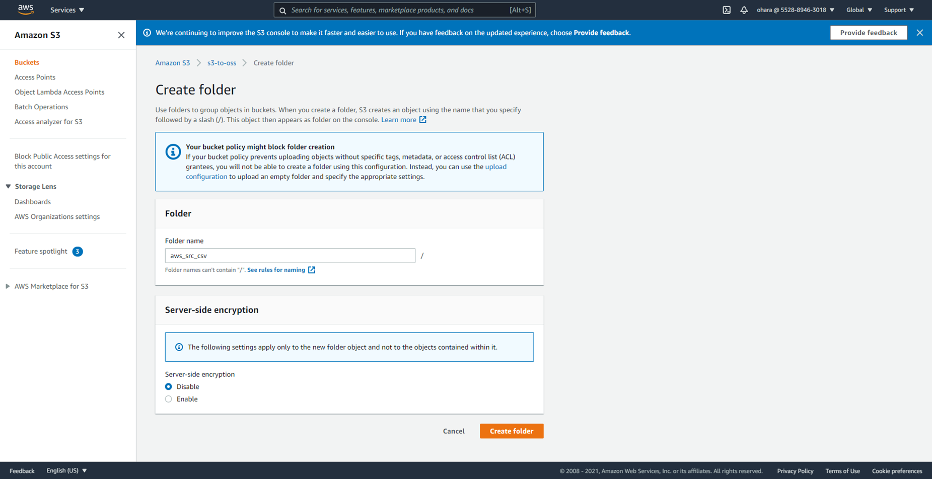This screenshot has width=932, height=479.
Task: Go to Buckets in sidebar
Action: pos(27,62)
